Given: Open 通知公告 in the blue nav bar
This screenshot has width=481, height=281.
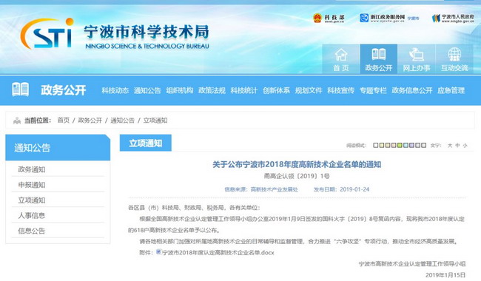Looking at the screenshot, I should tap(147, 90).
